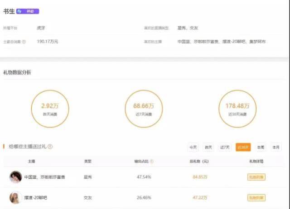Click the 47.54% share value
Viewport: 290px width, 209px height.
tap(144, 177)
